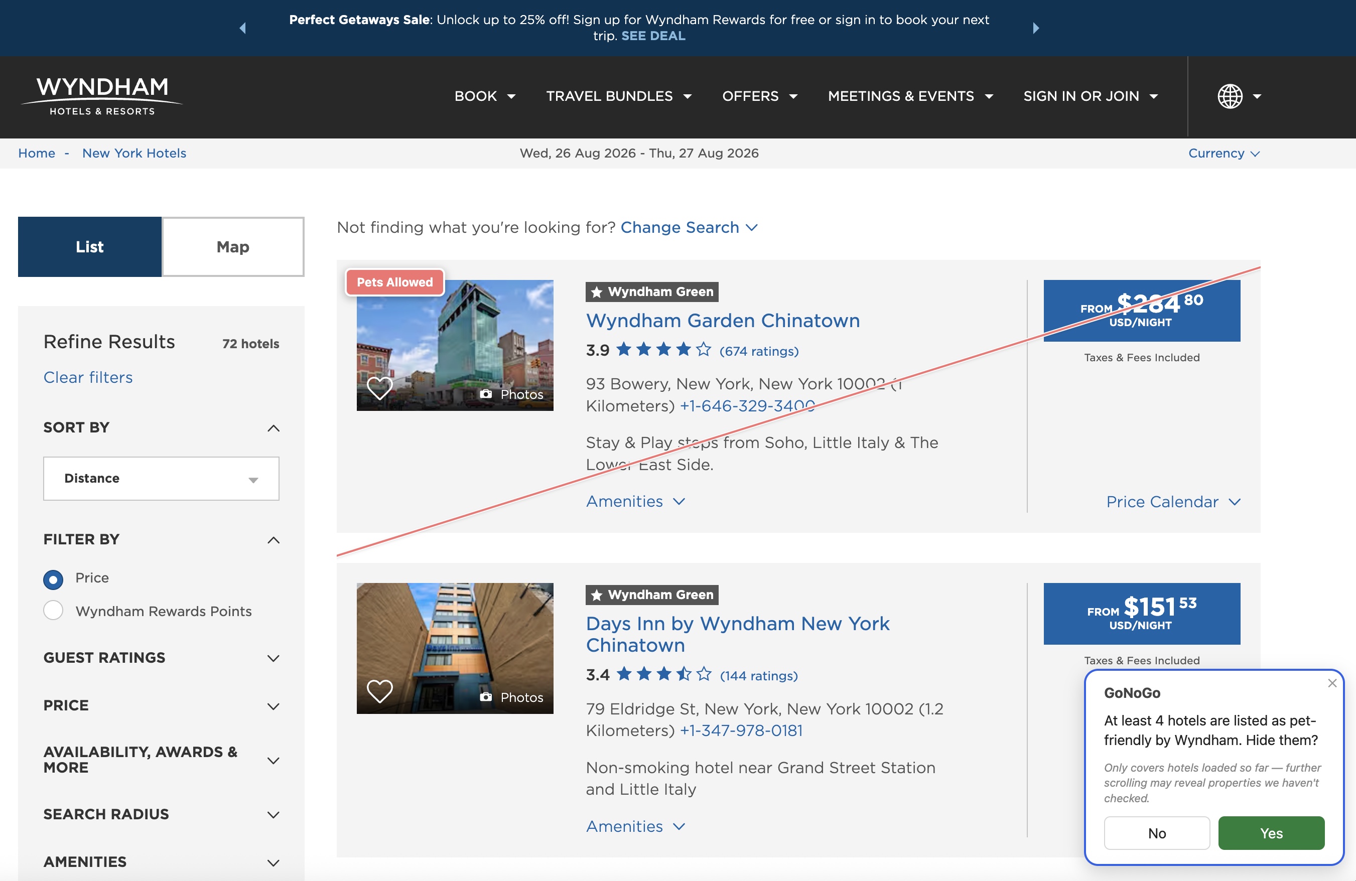Expand the GUEST RATINGS section
This screenshot has height=881, width=1356.
(x=161, y=658)
